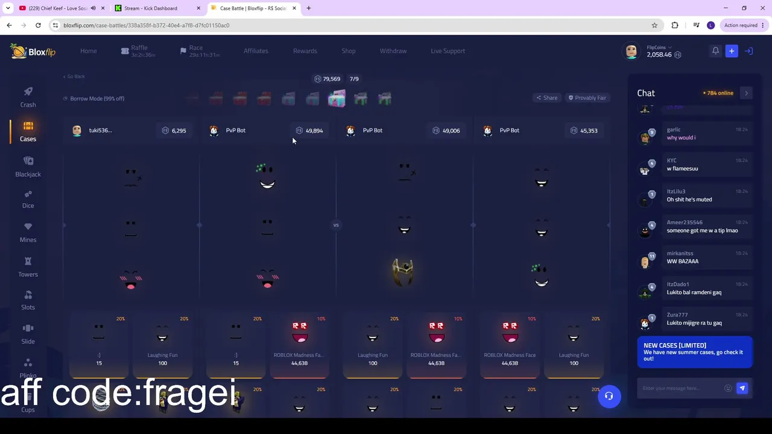
Task: Open Blackjack from the left sidebar
Action: [x=28, y=166]
